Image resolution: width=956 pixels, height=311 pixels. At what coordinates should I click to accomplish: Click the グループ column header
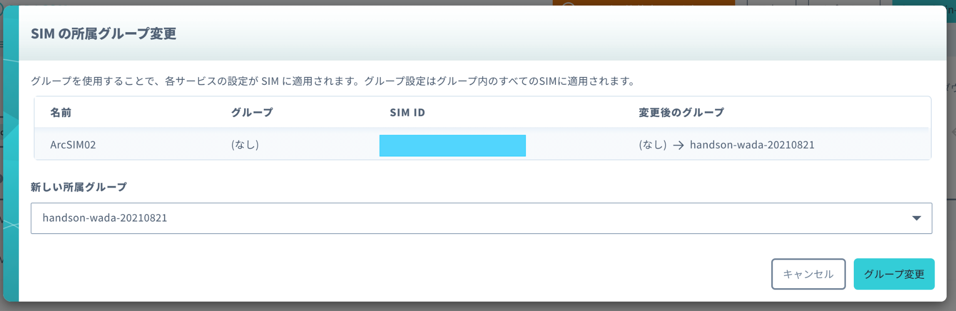point(252,112)
